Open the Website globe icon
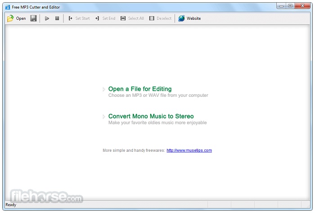 tap(181, 18)
